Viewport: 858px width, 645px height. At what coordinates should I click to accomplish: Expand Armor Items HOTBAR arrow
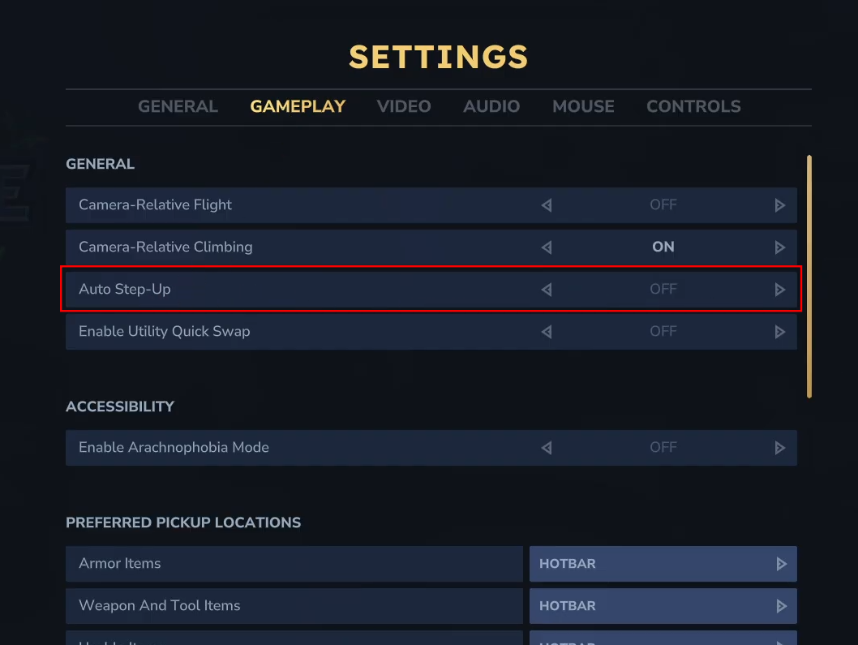[782, 564]
